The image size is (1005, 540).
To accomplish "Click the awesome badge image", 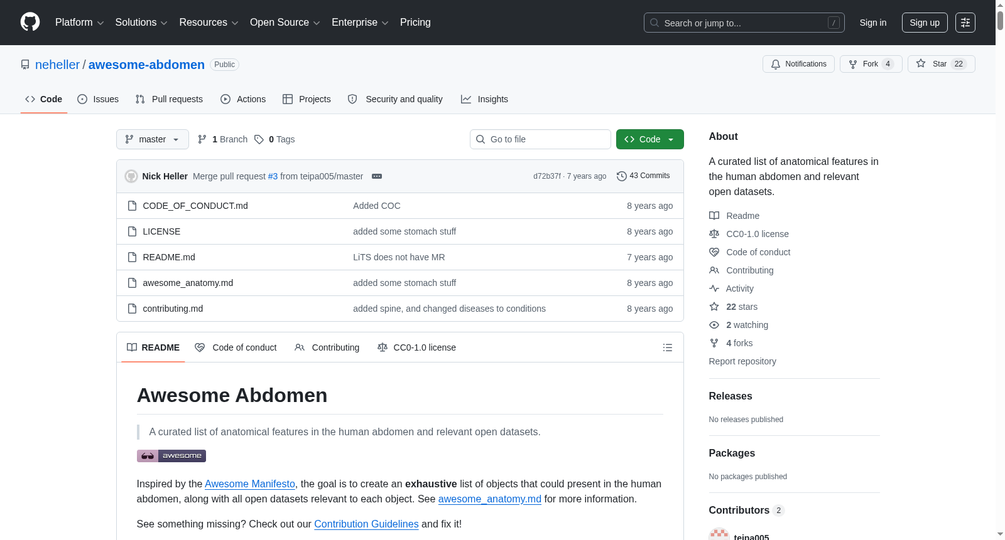I will (x=171, y=456).
